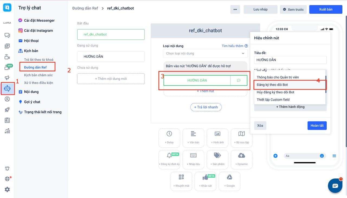Click the message icon on HƯỚNG DẪN button
Image resolution: width=347 pixels, height=198 pixels.
coord(239,80)
